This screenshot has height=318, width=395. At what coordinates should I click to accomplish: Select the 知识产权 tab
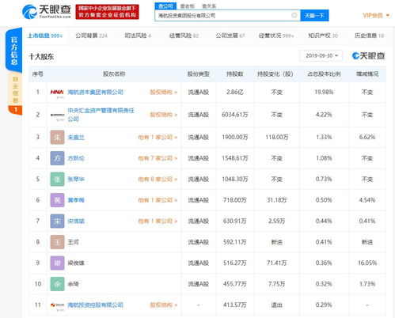[323, 36]
